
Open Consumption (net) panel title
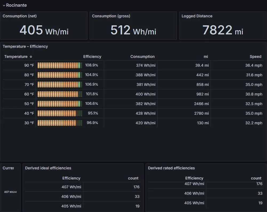coord(19,16)
